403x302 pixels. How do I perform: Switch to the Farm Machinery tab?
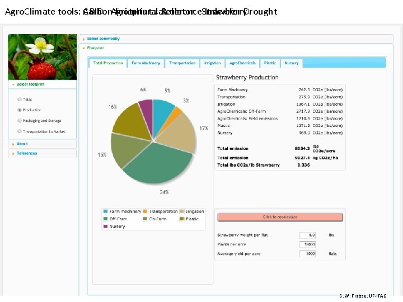click(x=146, y=63)
